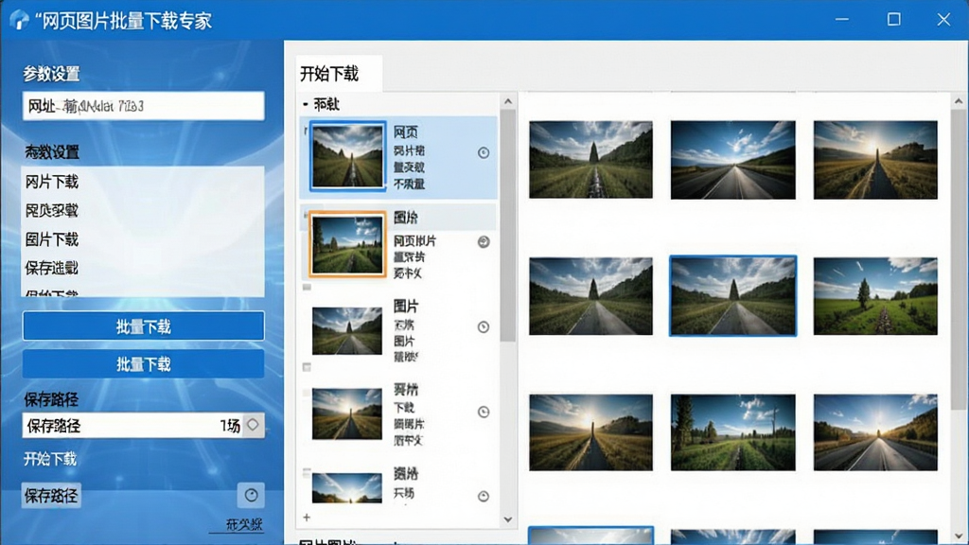Click the app logo in the title bar
969x545 pixels.
[19, 20]
